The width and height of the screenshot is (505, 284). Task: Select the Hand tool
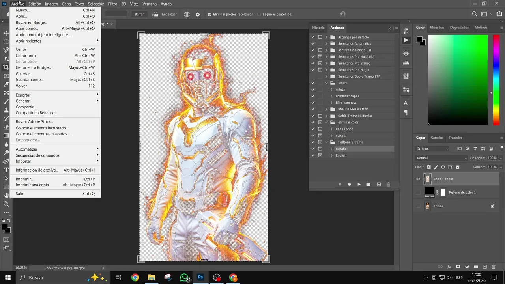tap(6, 195)
